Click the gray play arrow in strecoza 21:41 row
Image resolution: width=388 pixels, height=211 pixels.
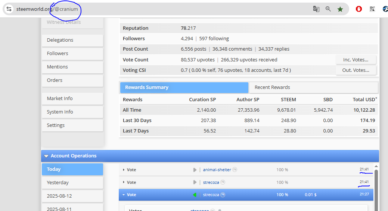click(195, 182)
